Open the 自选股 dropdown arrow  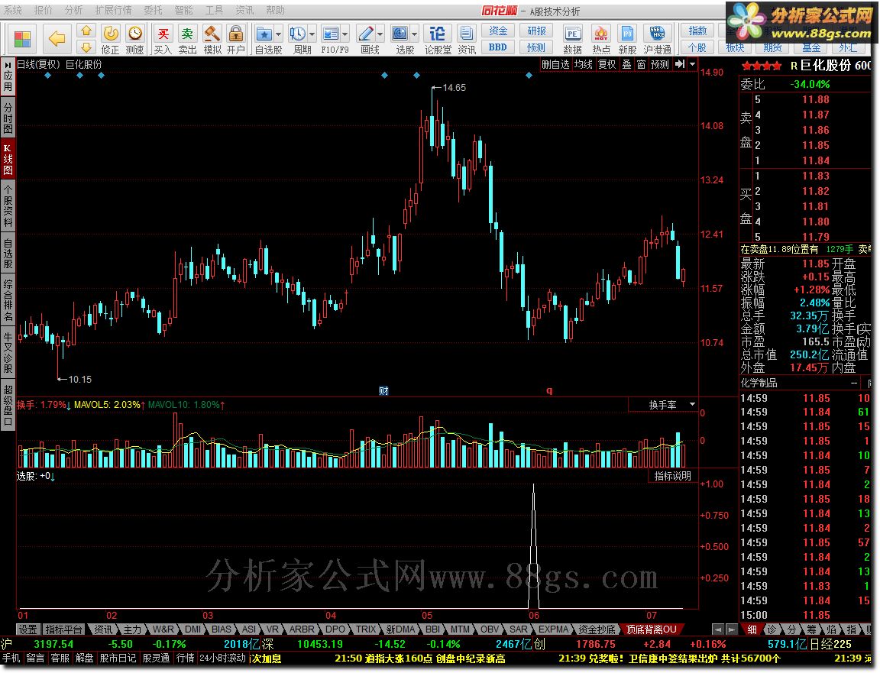278,34
